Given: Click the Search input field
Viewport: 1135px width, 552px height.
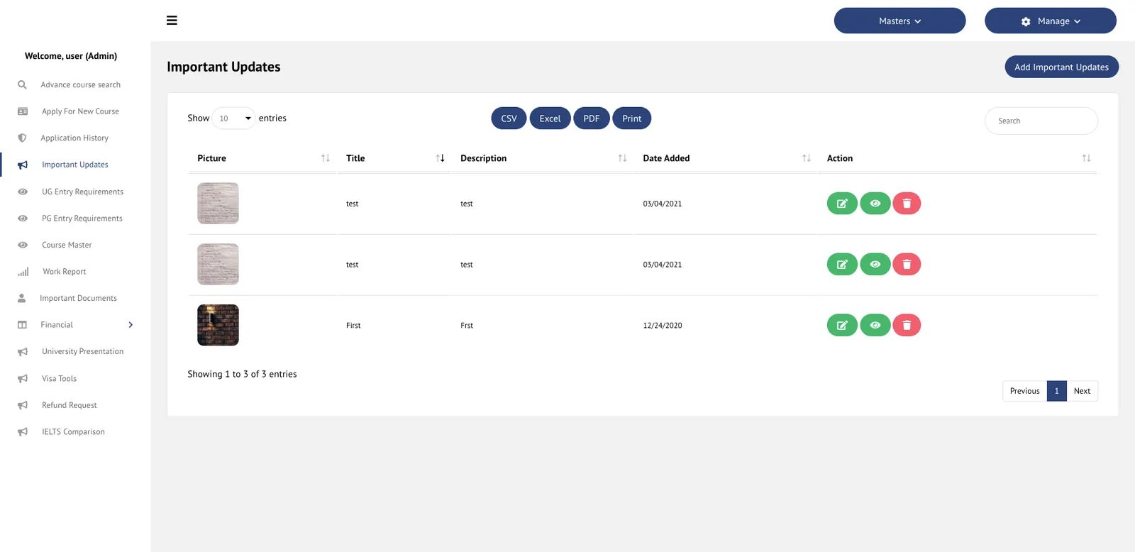Looking at the screenshot, I should click(x=1041, y=121).
